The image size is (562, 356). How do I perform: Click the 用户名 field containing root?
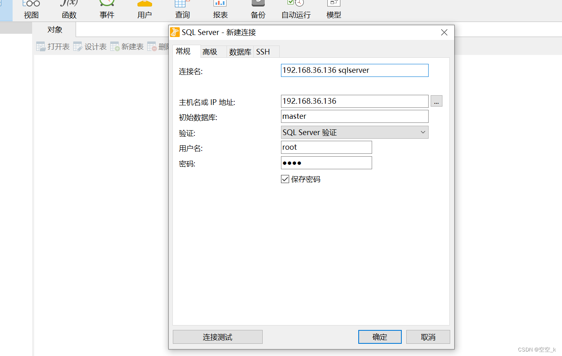tap(327, 147)
